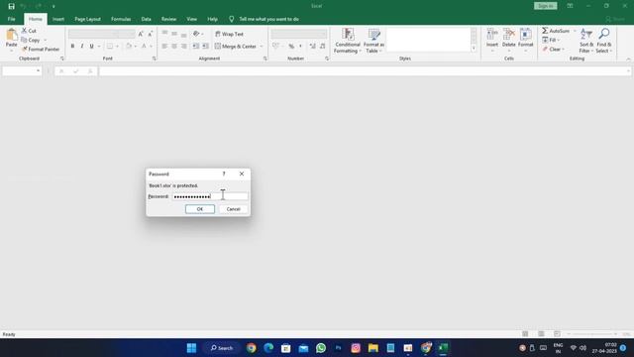
Task: Open File Explorer from the taskbar
Action: (372, 348)
